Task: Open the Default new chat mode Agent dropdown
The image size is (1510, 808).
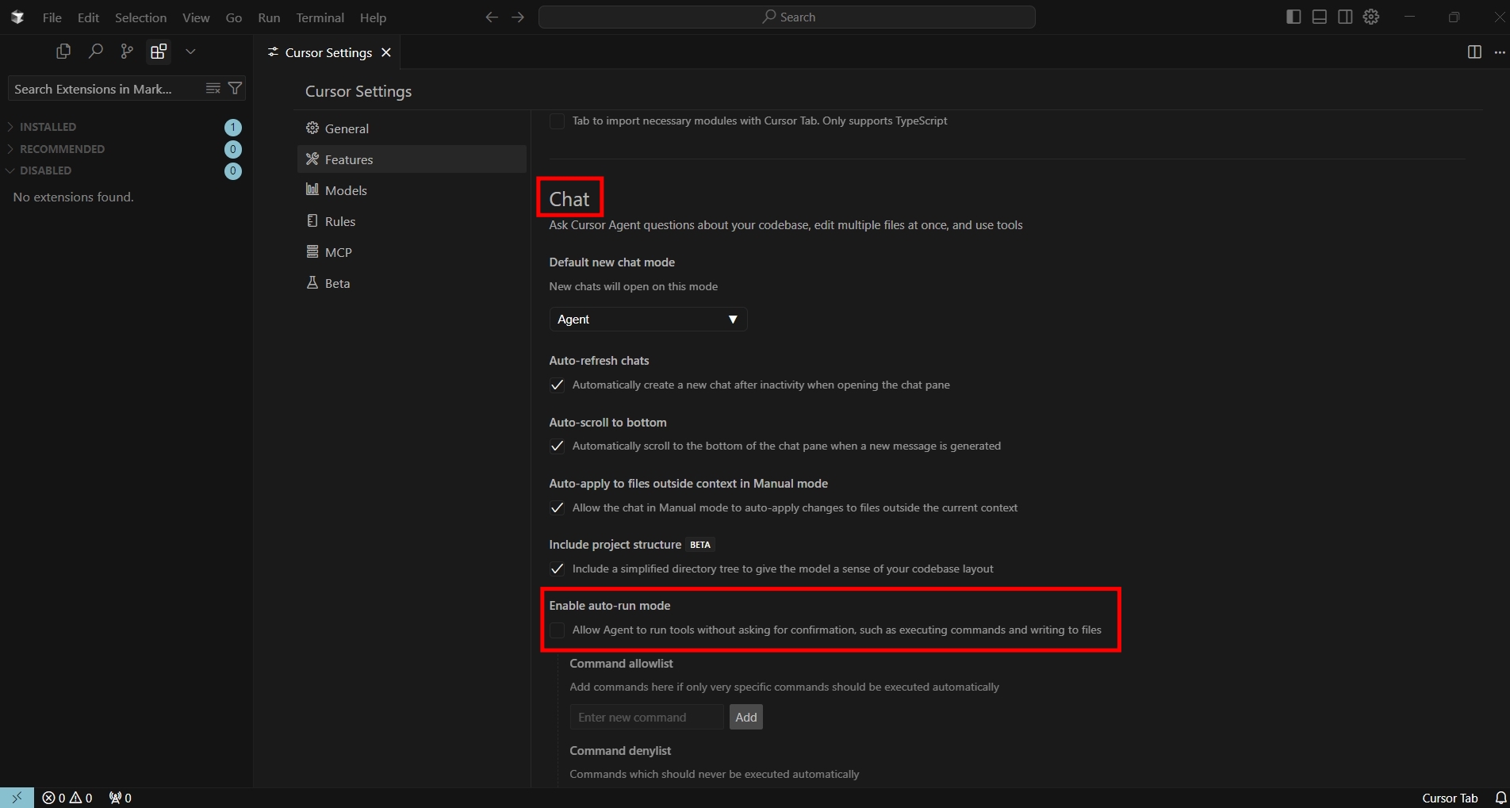Action: [x=648, y=320]
